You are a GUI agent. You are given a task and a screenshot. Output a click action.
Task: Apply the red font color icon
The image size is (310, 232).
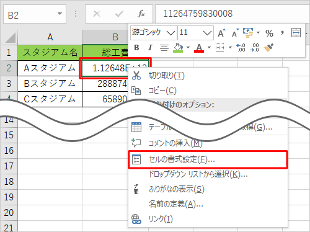[x=199, y=48]
